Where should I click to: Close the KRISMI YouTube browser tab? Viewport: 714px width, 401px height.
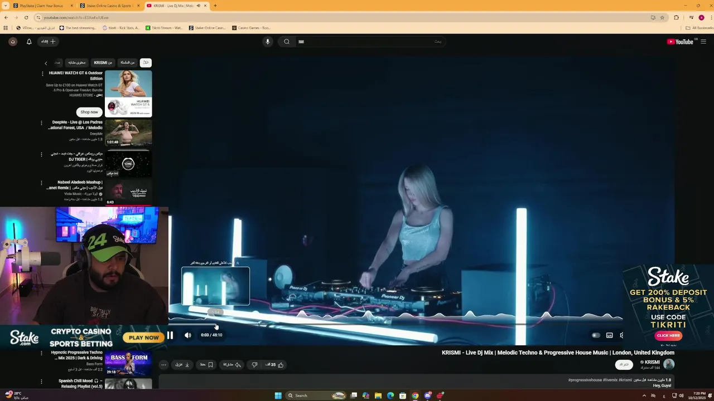click(206, 6)
